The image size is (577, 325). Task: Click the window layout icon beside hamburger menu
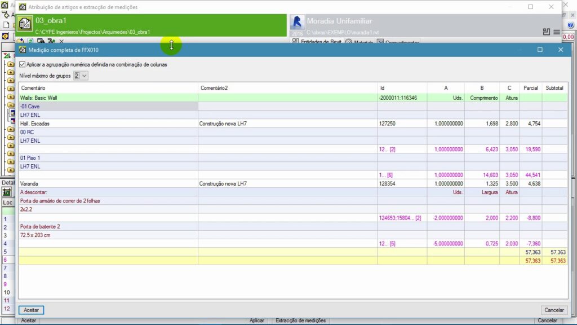coord(546,32)
